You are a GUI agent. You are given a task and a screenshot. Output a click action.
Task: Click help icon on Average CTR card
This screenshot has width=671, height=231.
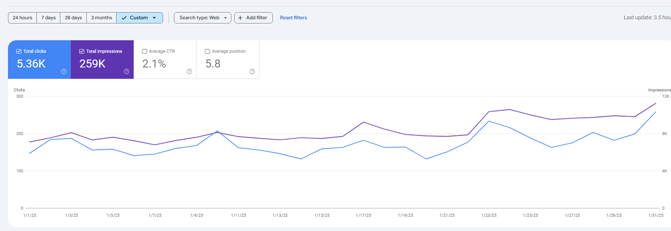pos(189,71)
